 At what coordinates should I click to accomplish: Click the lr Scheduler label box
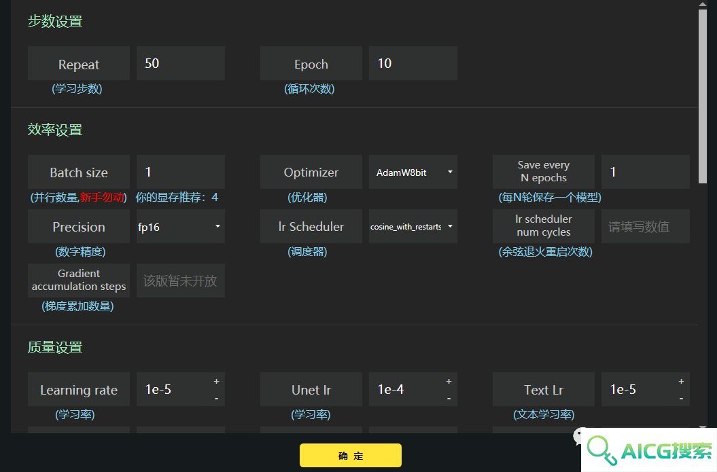(x=311, y=226)
